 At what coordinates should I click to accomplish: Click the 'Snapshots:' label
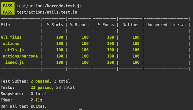click(12, 94)
